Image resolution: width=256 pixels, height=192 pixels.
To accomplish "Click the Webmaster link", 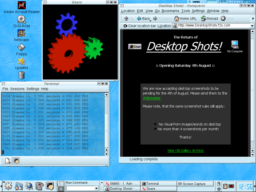I will (152, 98).
